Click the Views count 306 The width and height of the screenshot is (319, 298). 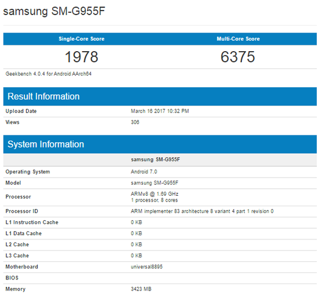135,122
